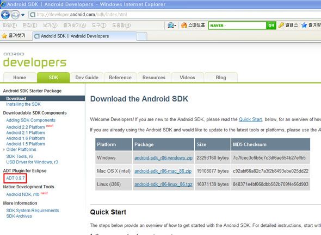The width and height of the screenshot is (321, 235).
Task: Click the Windows platform table cell
Action: coord(114,157)
